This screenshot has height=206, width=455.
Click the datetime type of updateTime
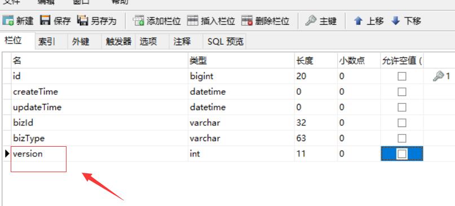241,107
